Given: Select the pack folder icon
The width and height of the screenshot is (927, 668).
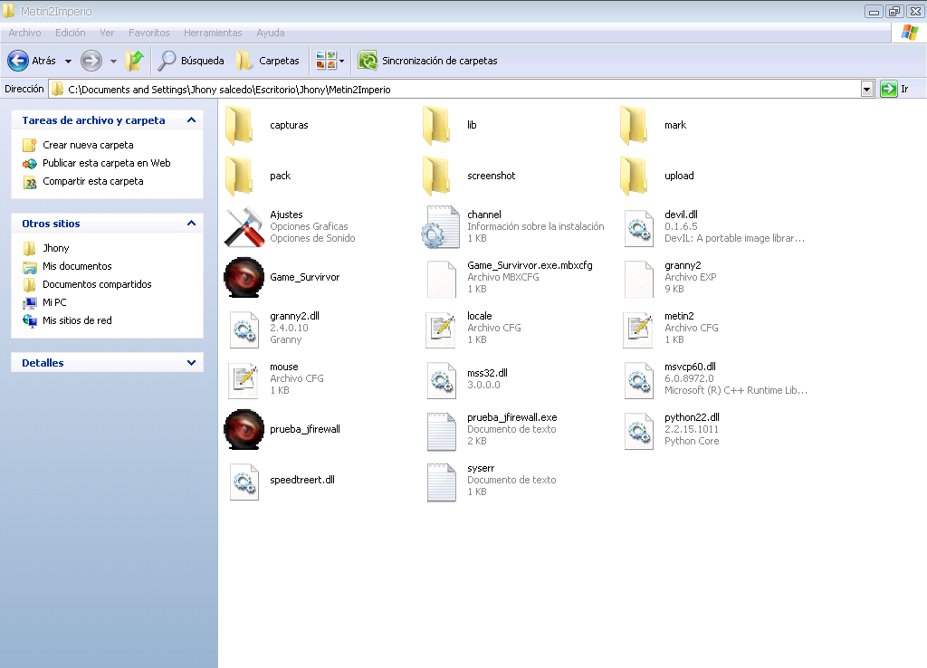Looking at the screenshot, I should coord(239,176).
